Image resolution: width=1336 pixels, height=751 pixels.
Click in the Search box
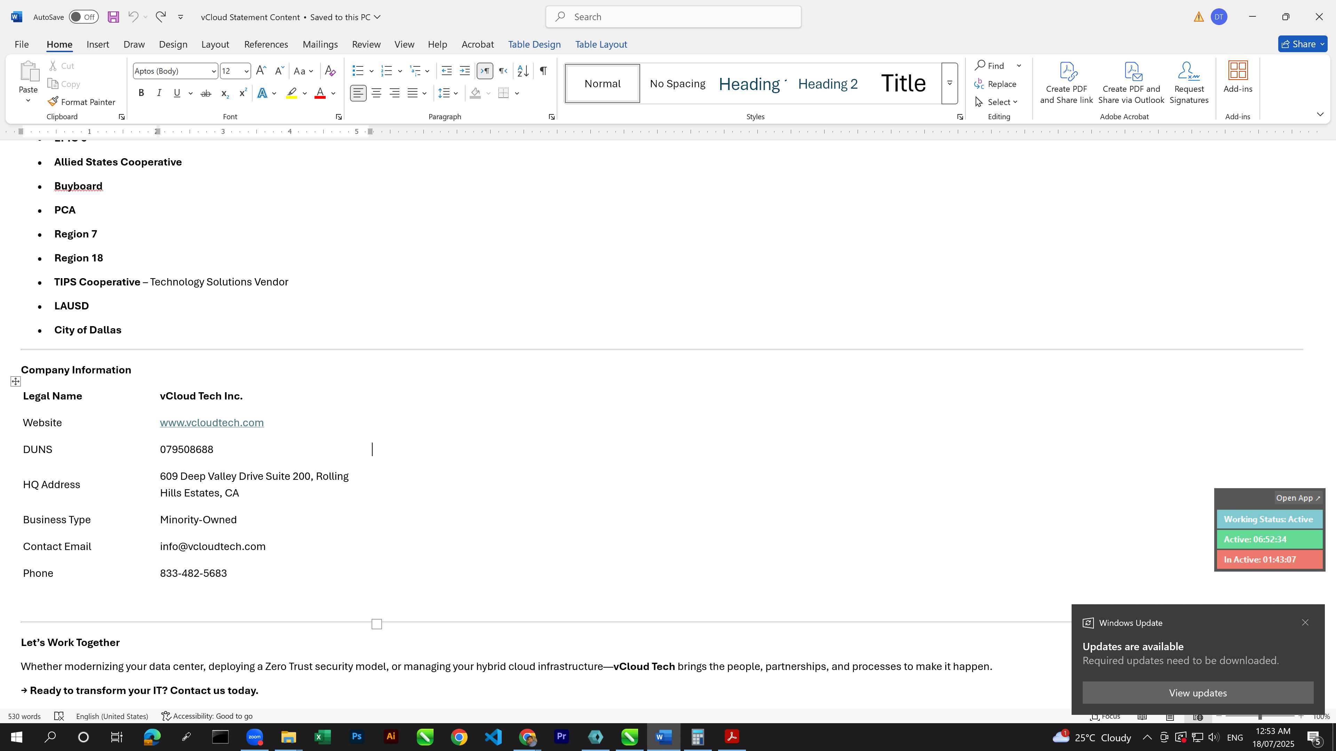673,17
